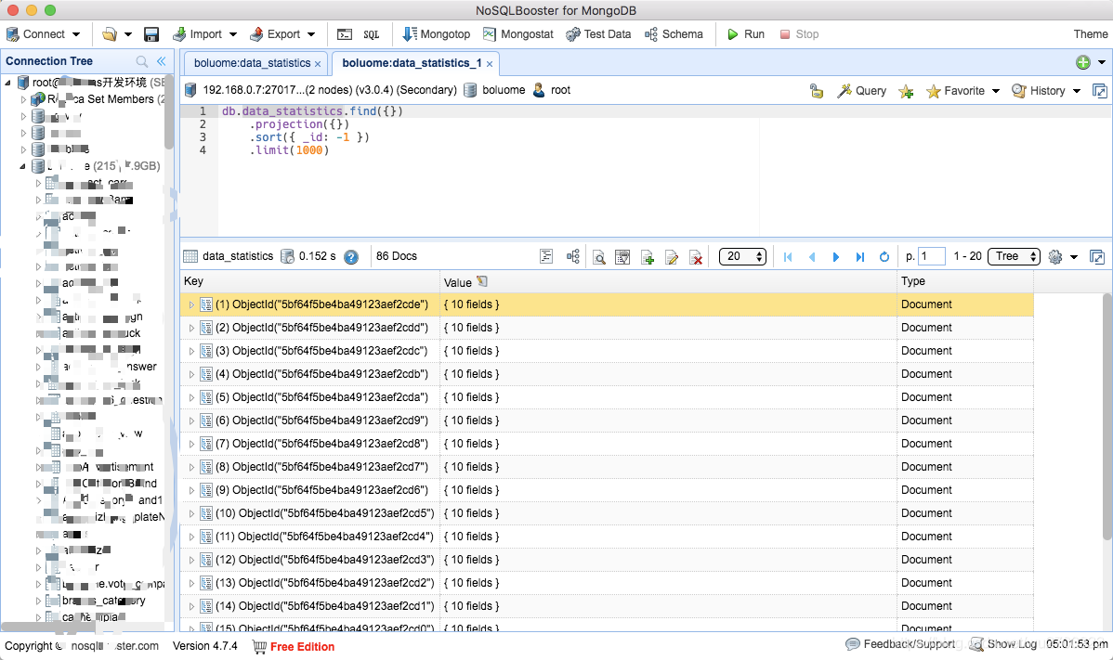
Task: Click the delete document red X icon
Action: 697,256
